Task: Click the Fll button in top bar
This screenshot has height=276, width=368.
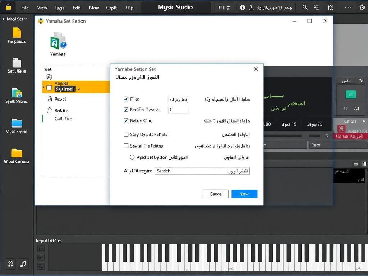Action: pyautogui.click(x=224, y=8)
